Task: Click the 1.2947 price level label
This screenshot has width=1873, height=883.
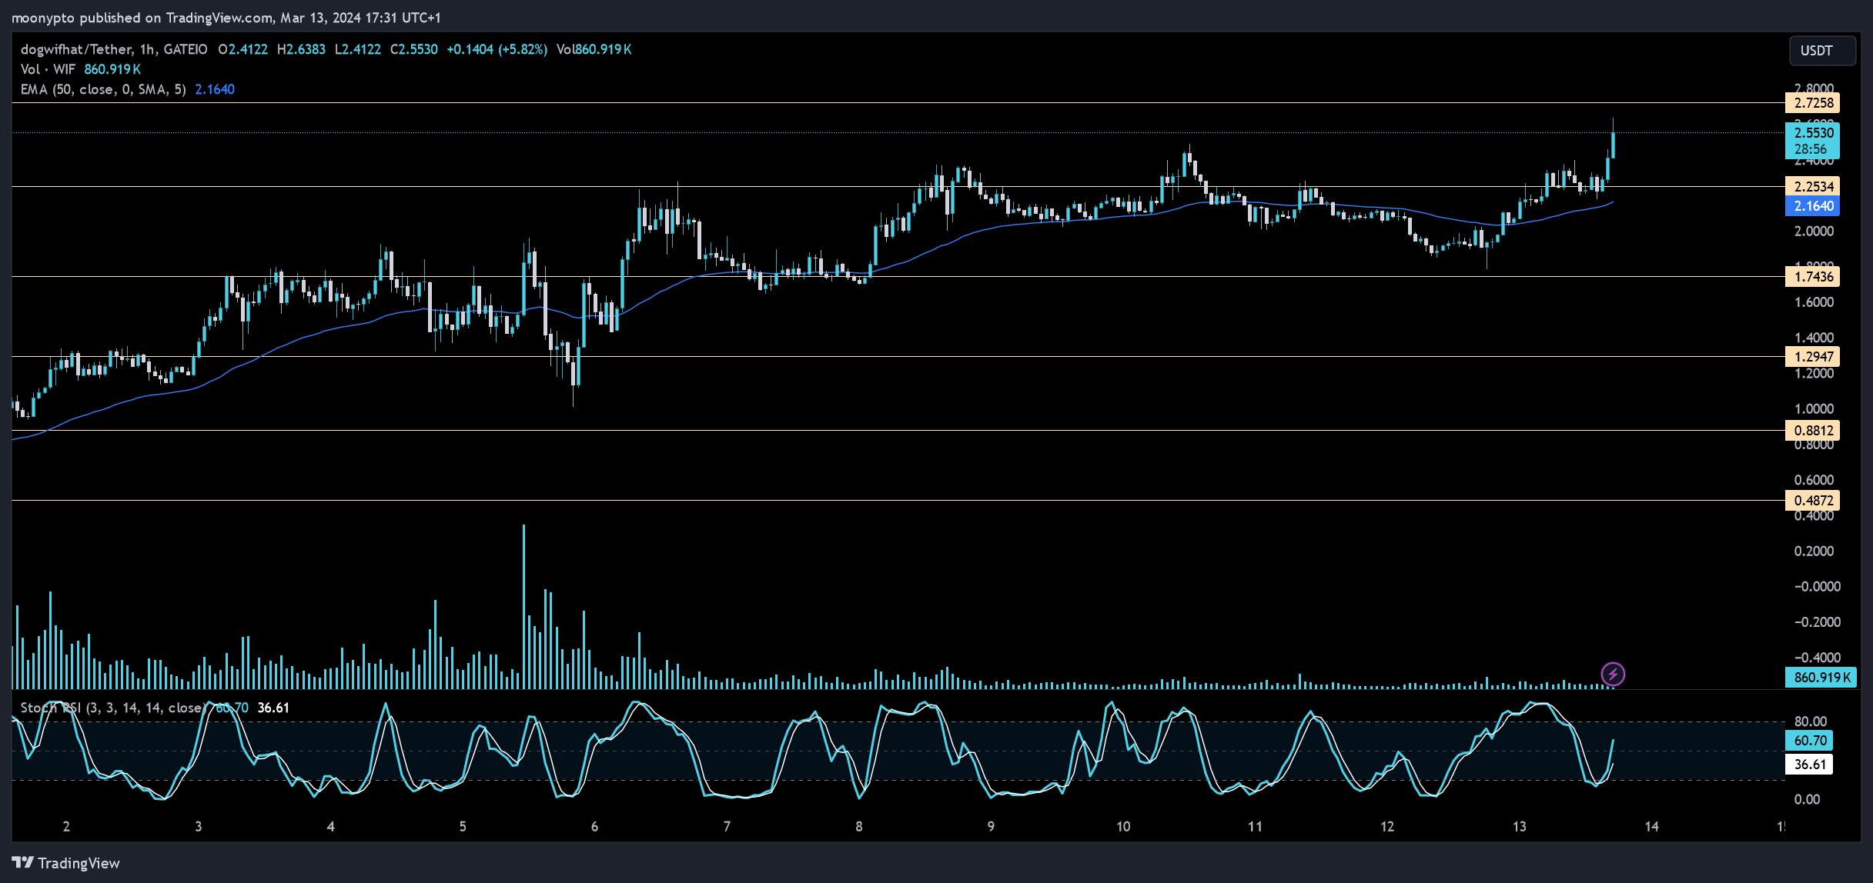Action: 1812,357
